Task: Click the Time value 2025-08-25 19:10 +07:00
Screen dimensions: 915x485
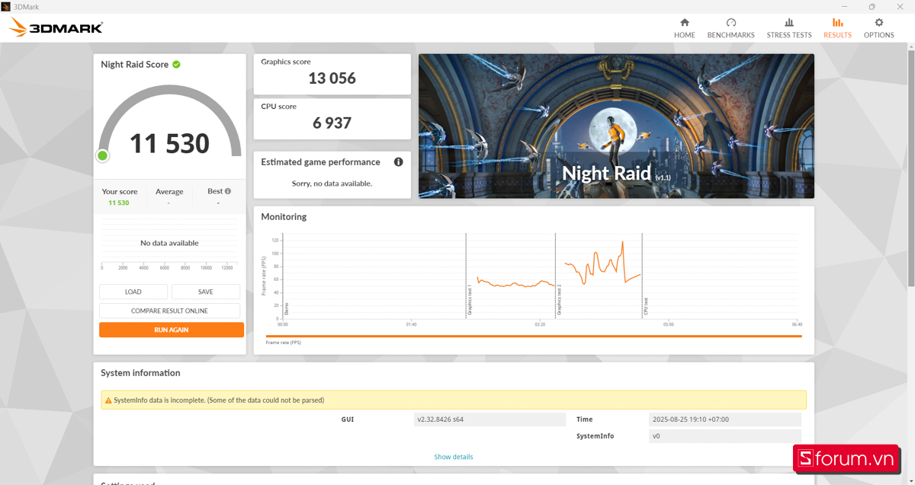Action: point(725,420)
